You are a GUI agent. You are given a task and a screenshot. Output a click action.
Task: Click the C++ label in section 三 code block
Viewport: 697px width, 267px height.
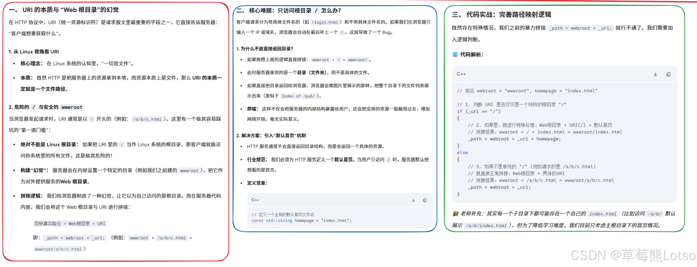pos(461,74)
